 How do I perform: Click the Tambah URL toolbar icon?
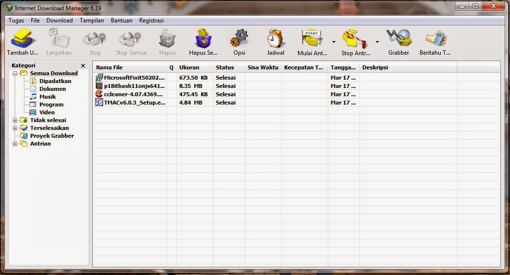[x=22, y=39]
